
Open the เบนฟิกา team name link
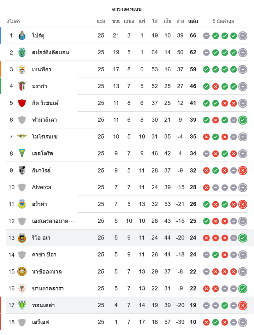click(x=41, y=69)
